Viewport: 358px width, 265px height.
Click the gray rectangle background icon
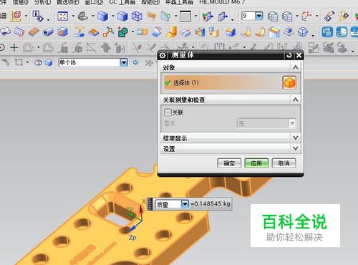pyautogui.click(x=185, y=16)
